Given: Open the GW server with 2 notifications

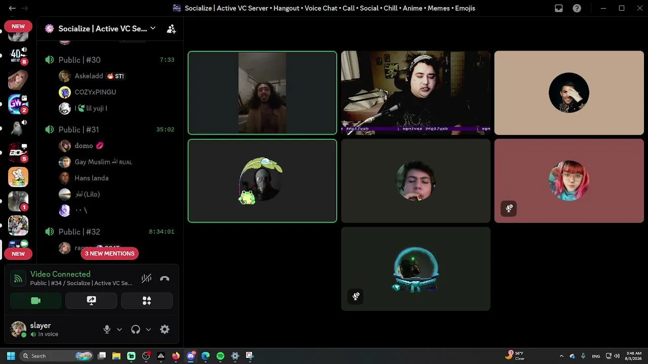Looking at the screenshot, I should (18, 104).
